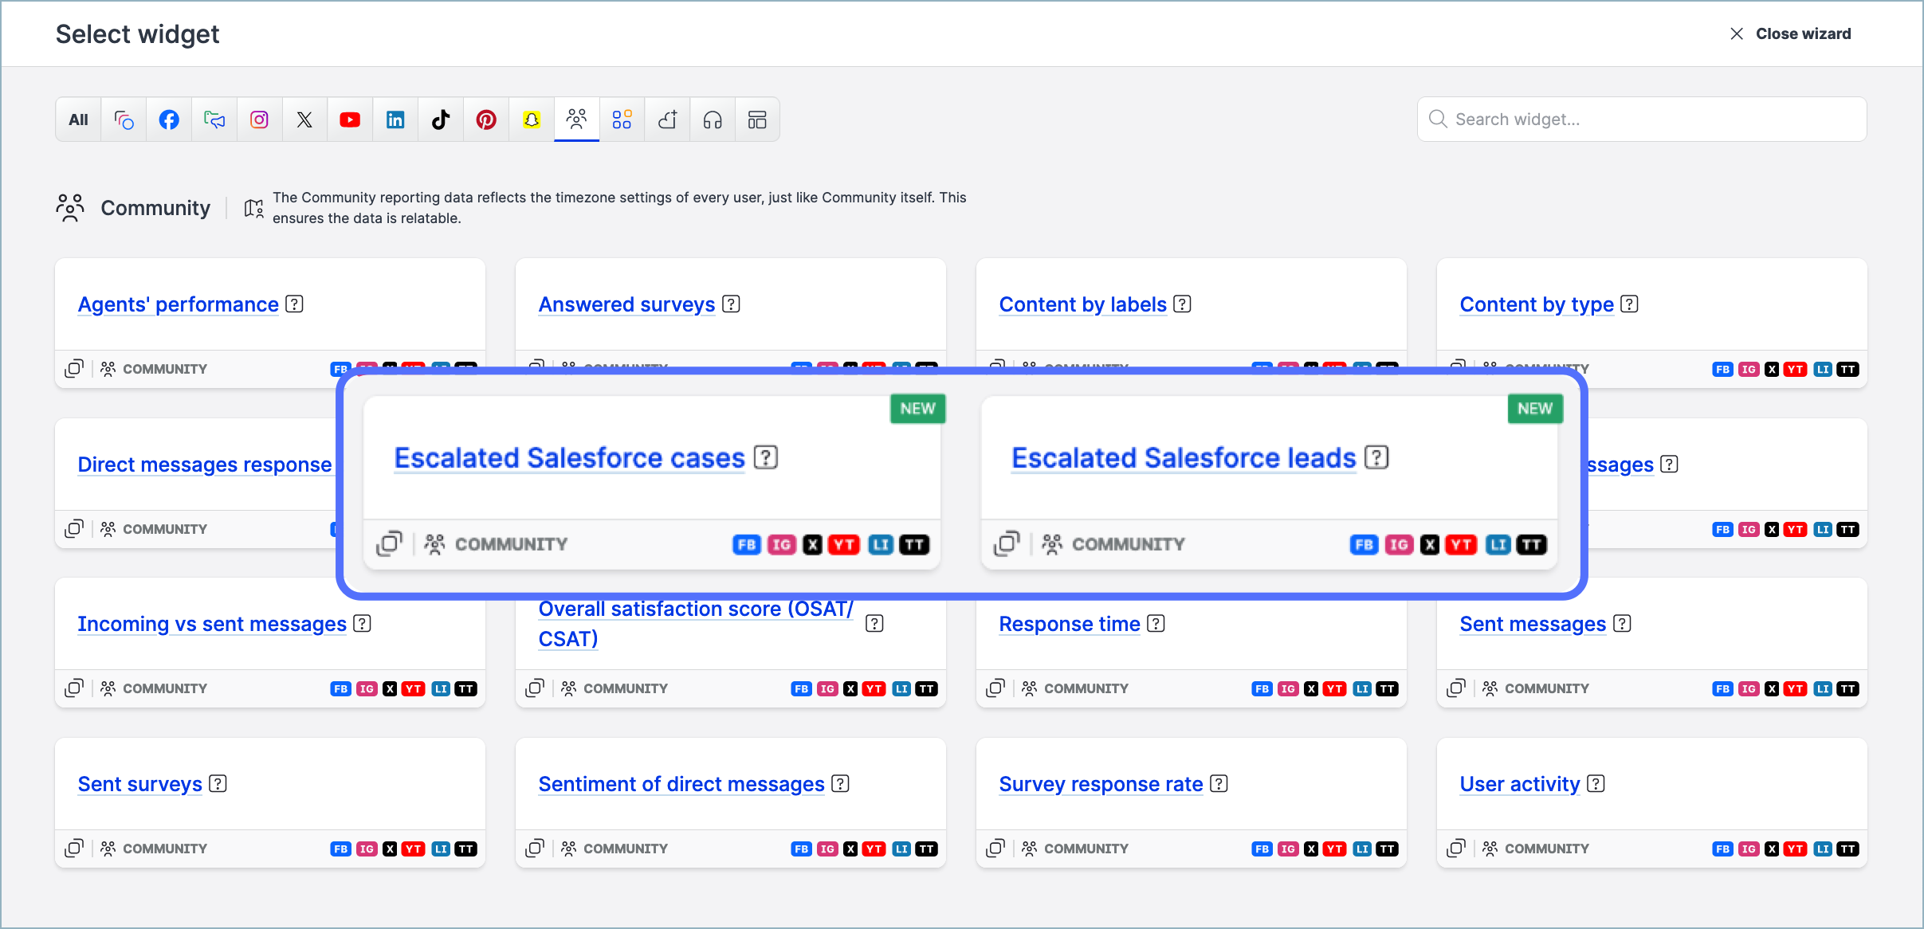Viewport: 1924px width, 929px height.
Task: Choose the Snapchat filter icon
Action: point(532,120)
